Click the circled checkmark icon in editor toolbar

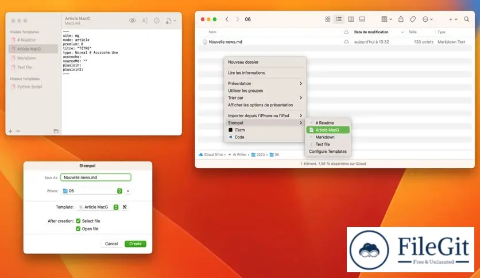click(156, 21)
